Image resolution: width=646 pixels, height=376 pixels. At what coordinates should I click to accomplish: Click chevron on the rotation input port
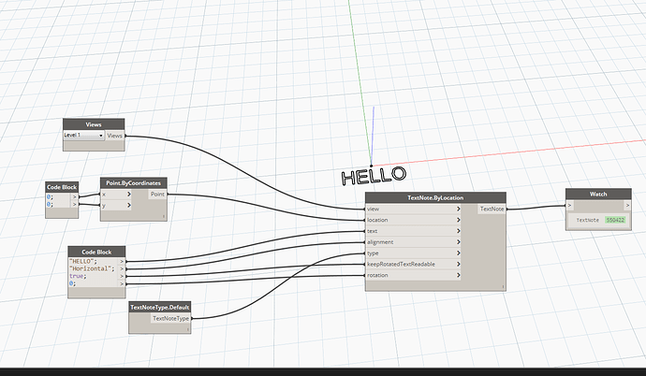tap(458, 275)
